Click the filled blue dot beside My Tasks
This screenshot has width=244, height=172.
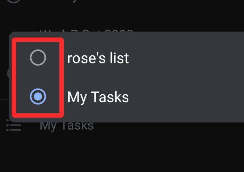coord(38,97)
